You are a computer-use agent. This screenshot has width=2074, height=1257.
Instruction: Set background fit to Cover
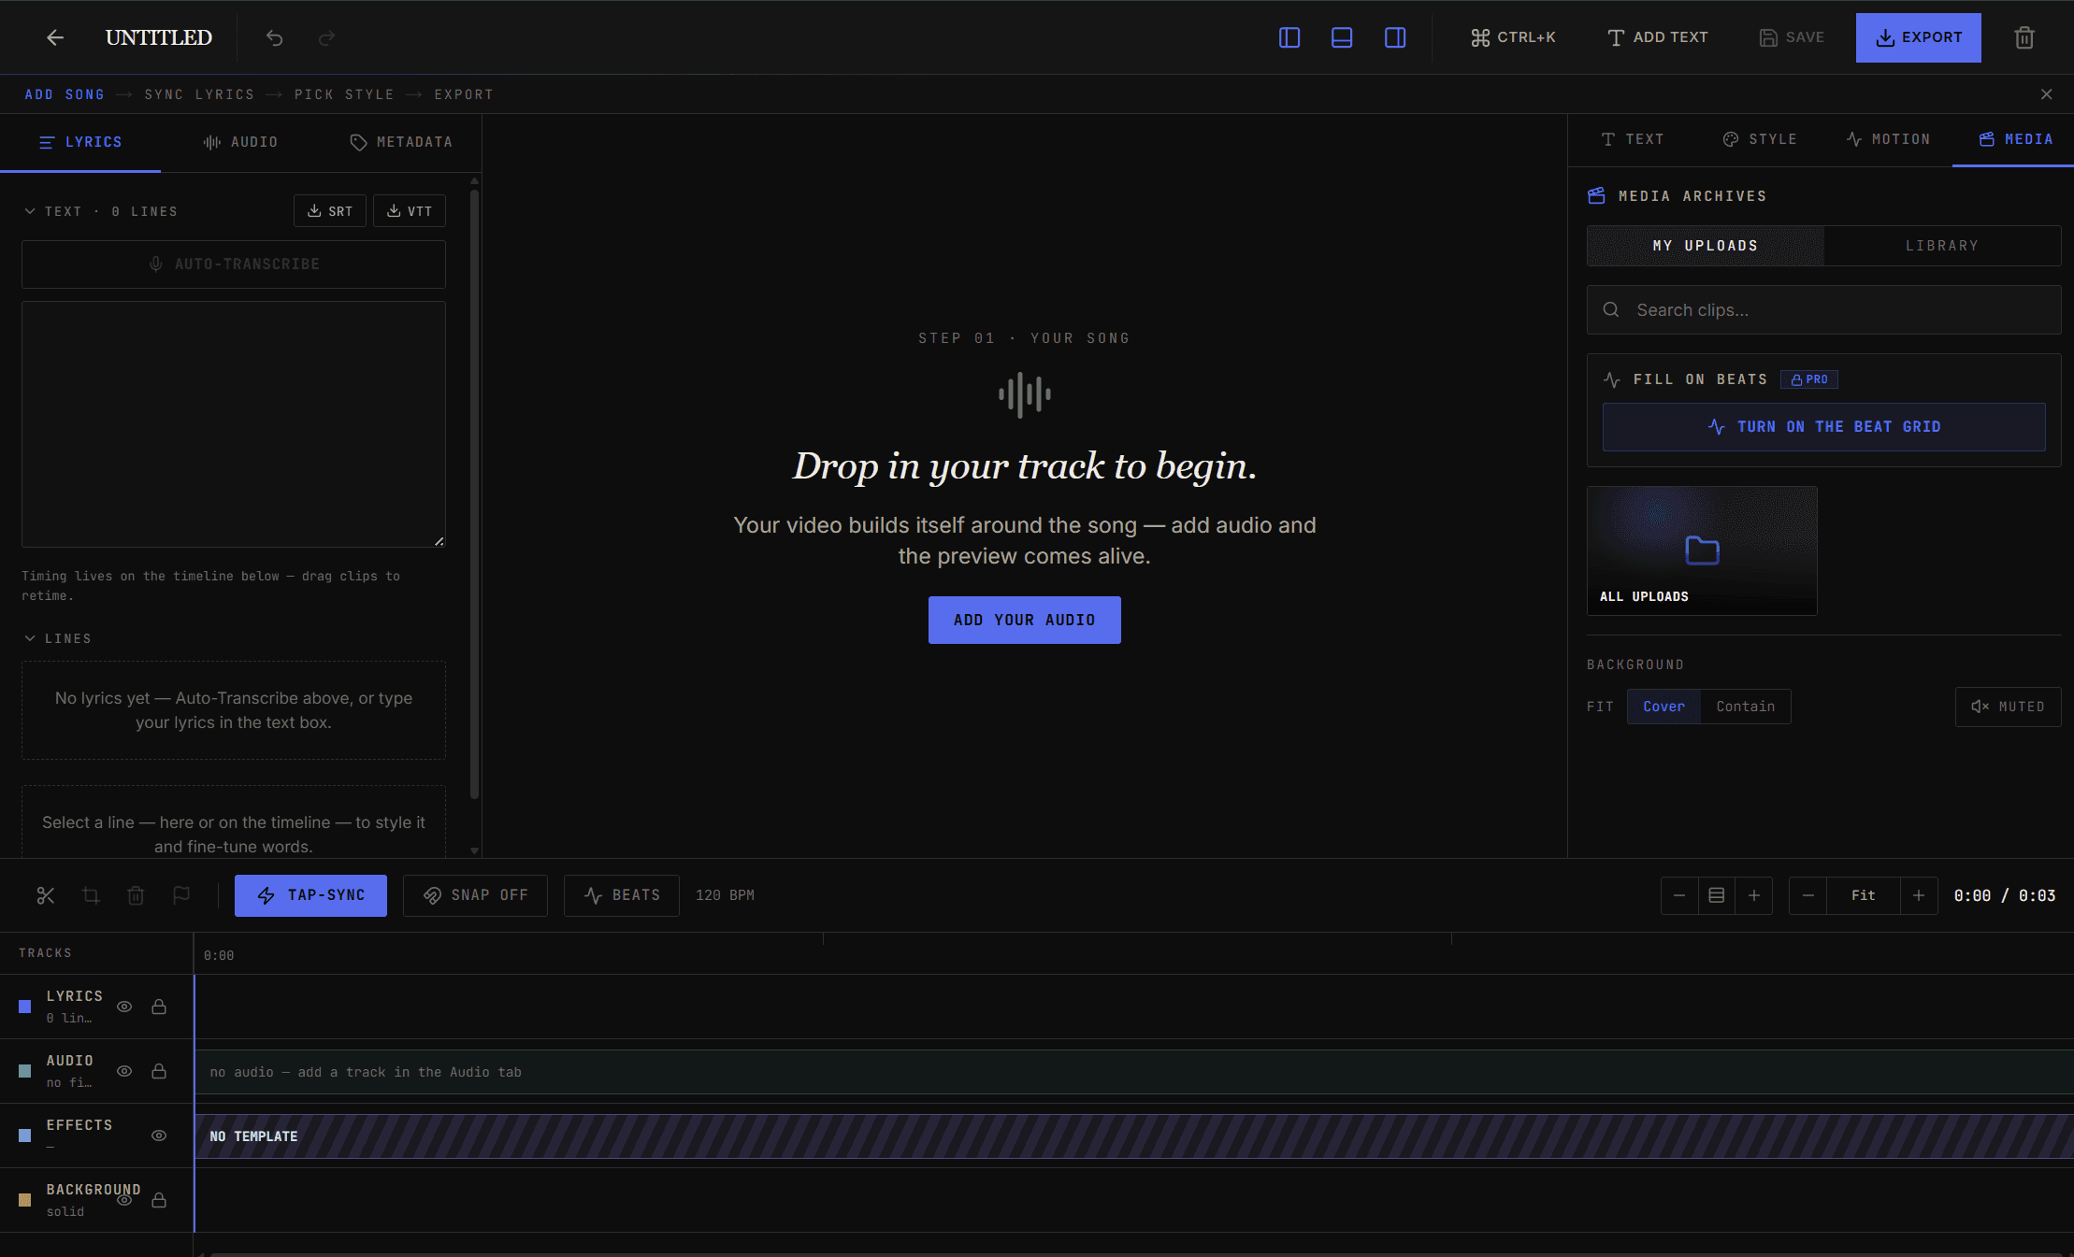[x=1664, y=707]
